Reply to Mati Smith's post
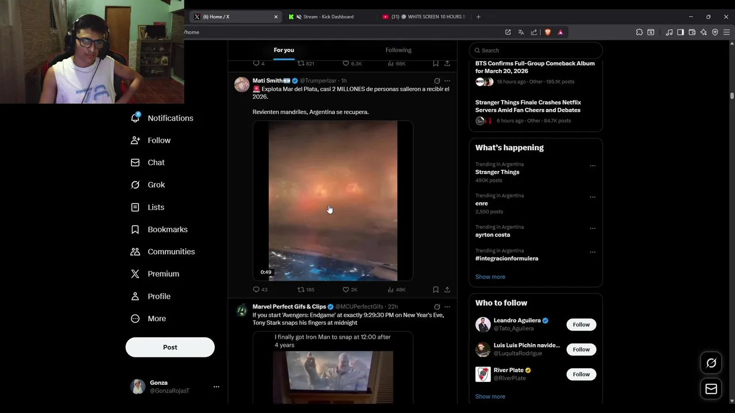This screenshot has height=413, width=735. point(260,290)
